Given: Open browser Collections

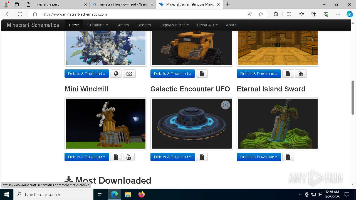Looking at the screenshot, I should click(x=314, y=14).
